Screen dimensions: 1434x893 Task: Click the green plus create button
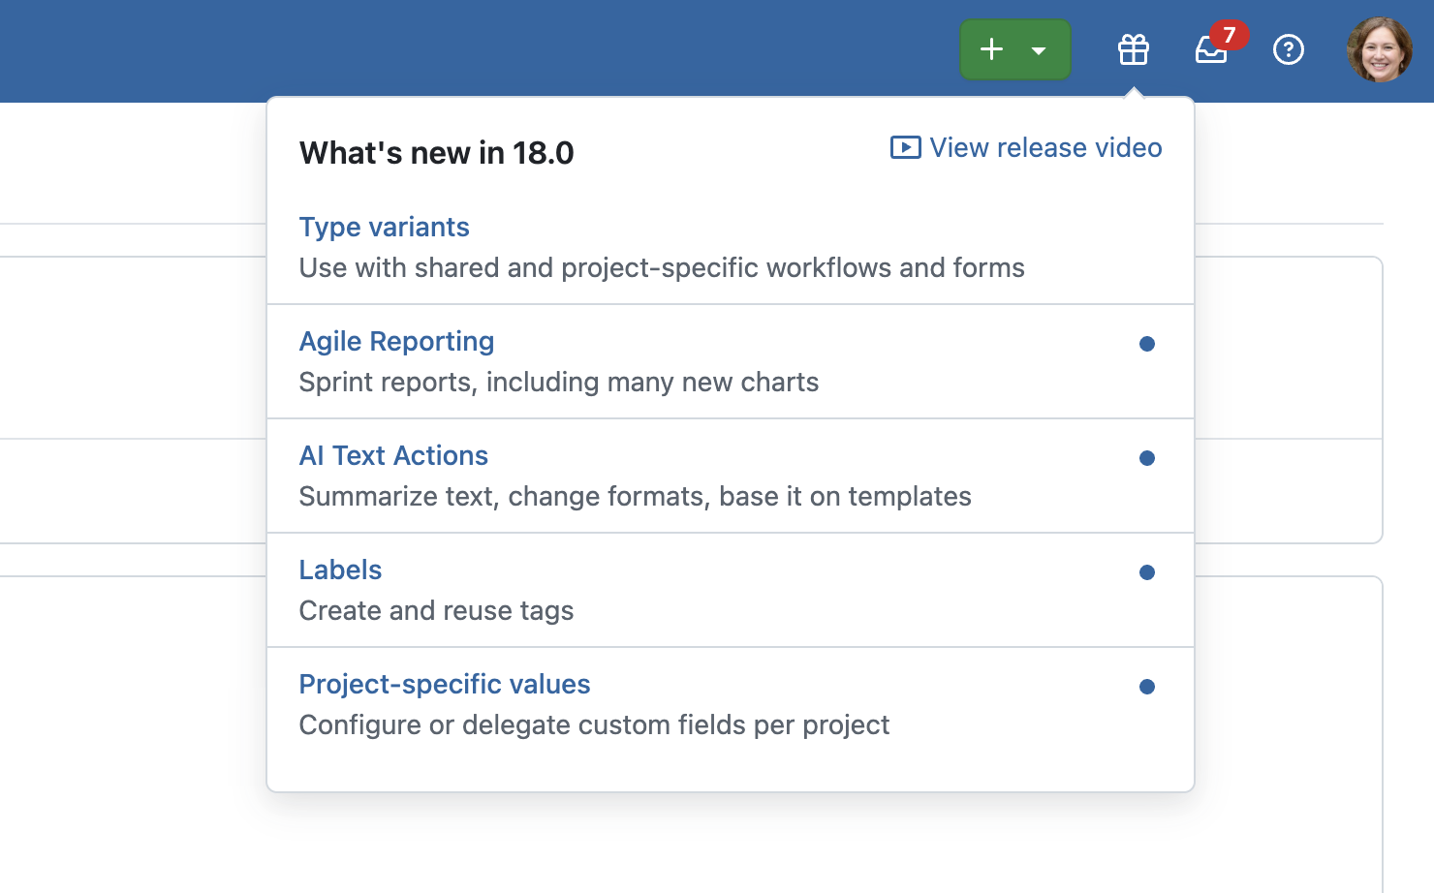point(991,49)
